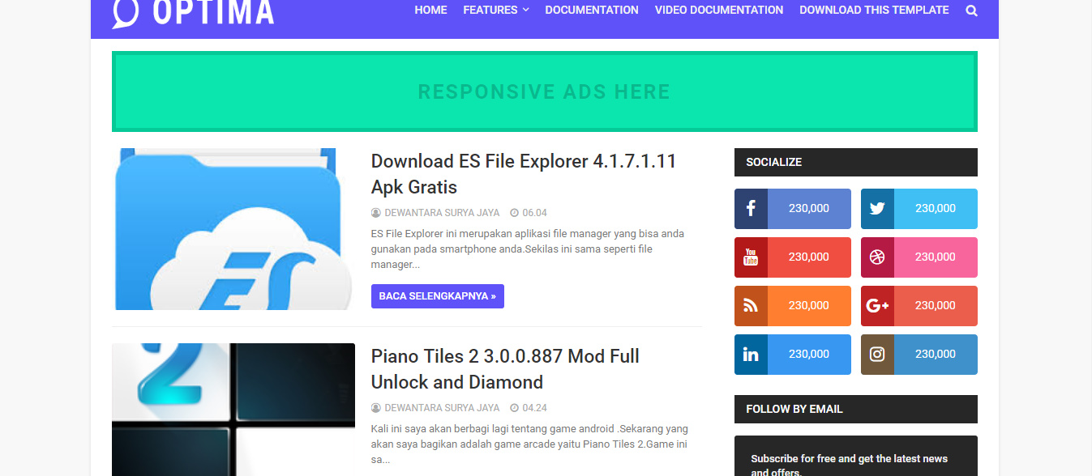Open the Facebook social icon
This screenshot has height=476, width=1092.
point(751,209)
